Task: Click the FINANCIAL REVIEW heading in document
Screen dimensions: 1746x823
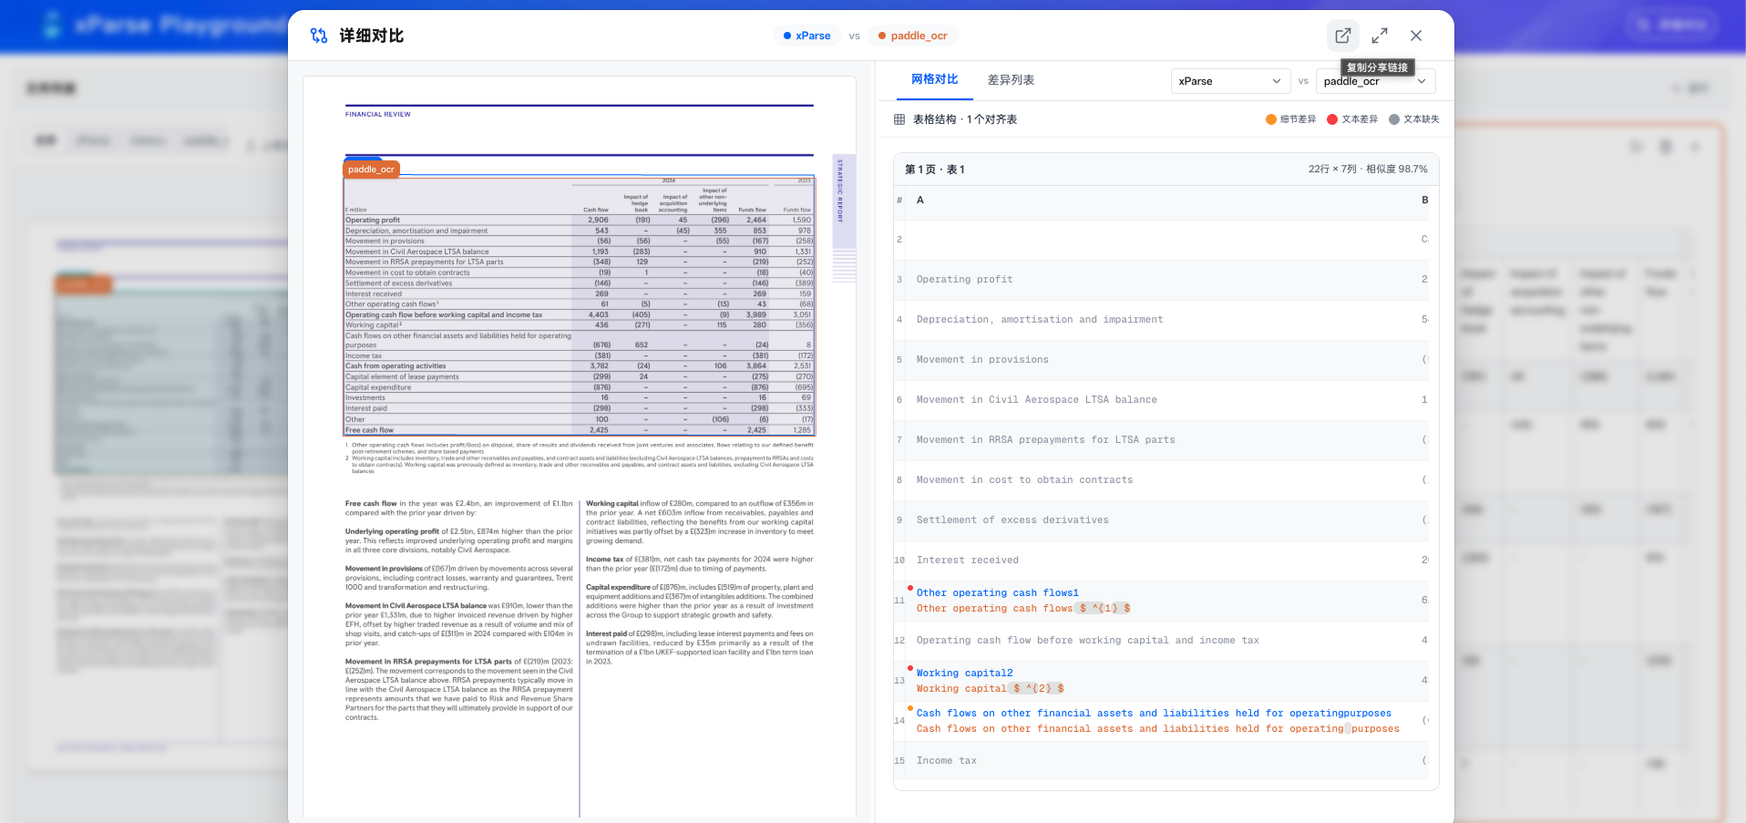Action: (378, 115)
